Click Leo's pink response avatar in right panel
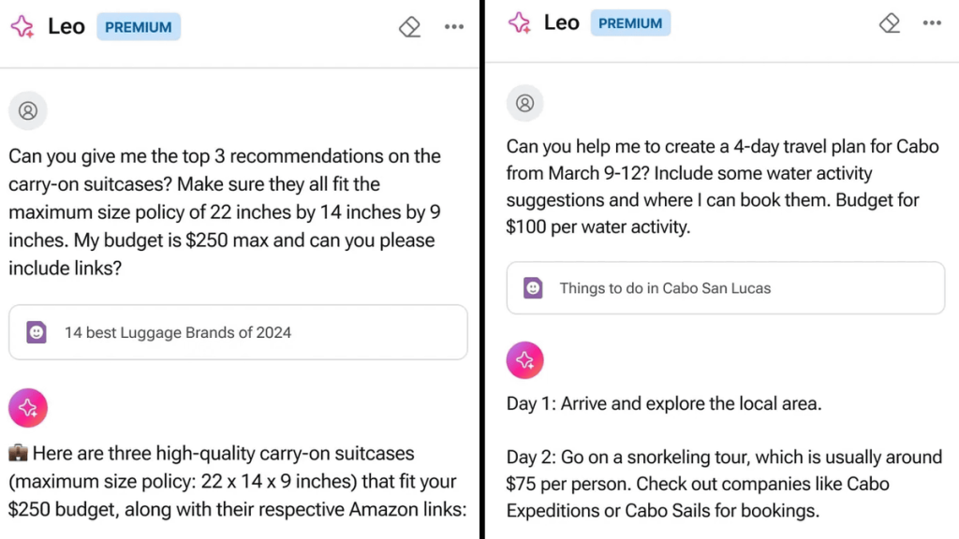This screenshot has height=539, width=959. click(x=525, y=360)
